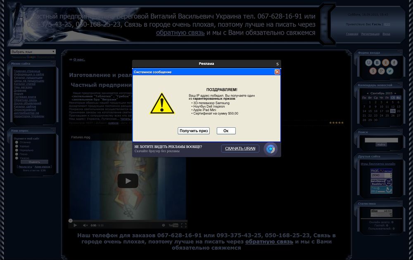
Task: Open Каталог сайтов in the site menu
Action: click(x=25, y=106)
